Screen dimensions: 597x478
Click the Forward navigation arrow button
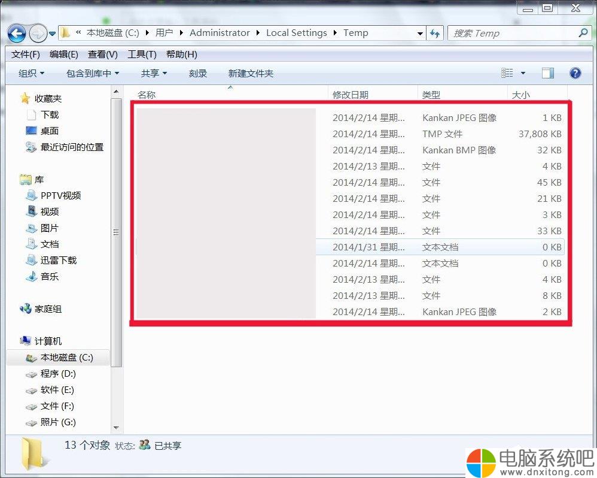pyautogui.click(x=38, y=33)
